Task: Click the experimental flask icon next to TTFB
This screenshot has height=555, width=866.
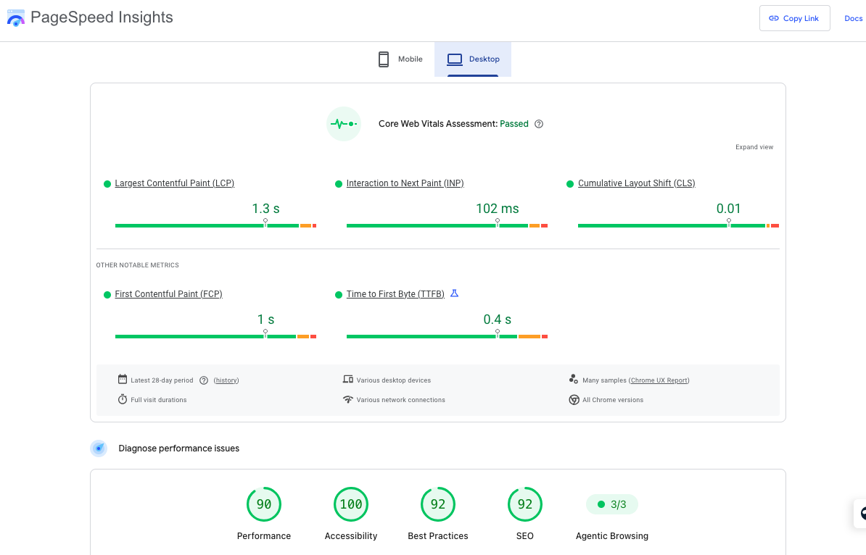Action: [454, 293]
